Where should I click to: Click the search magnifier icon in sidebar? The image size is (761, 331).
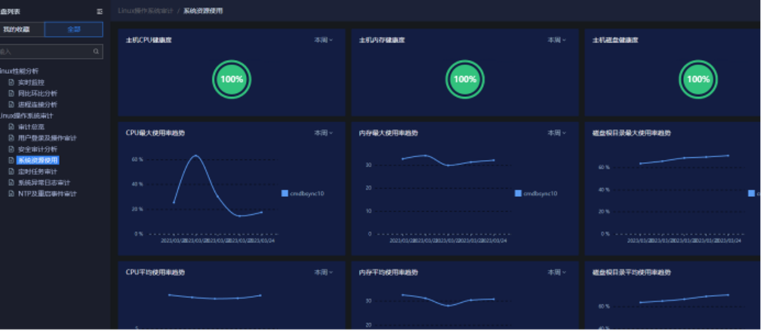96,51
